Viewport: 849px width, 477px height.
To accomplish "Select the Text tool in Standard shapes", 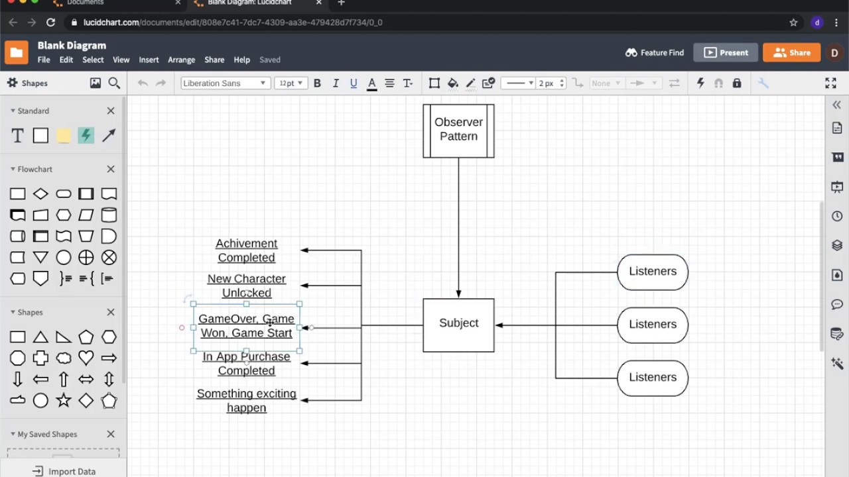I will 17,135.
